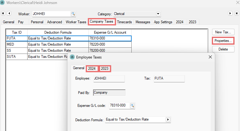Open the Pay tab
240x131 pixels.
pos(21,22)
